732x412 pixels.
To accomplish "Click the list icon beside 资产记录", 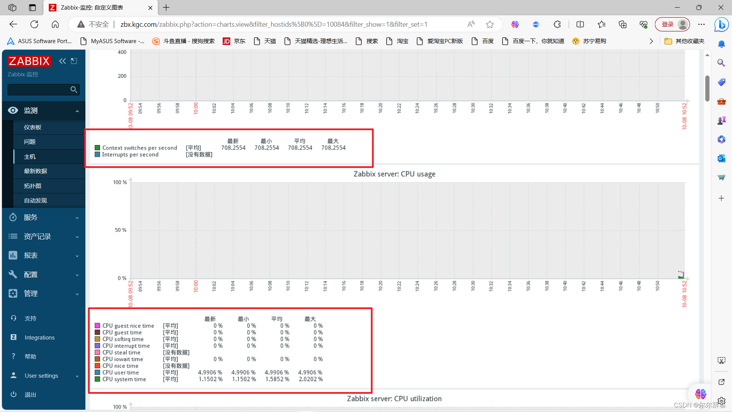I will coord(13,236).
